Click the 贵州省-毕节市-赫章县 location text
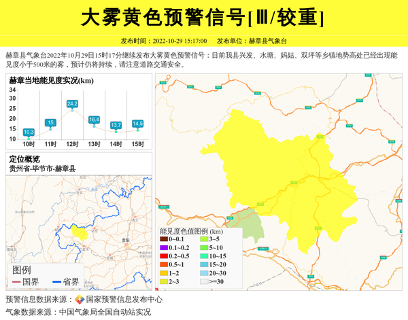 [x=42, y=168]
